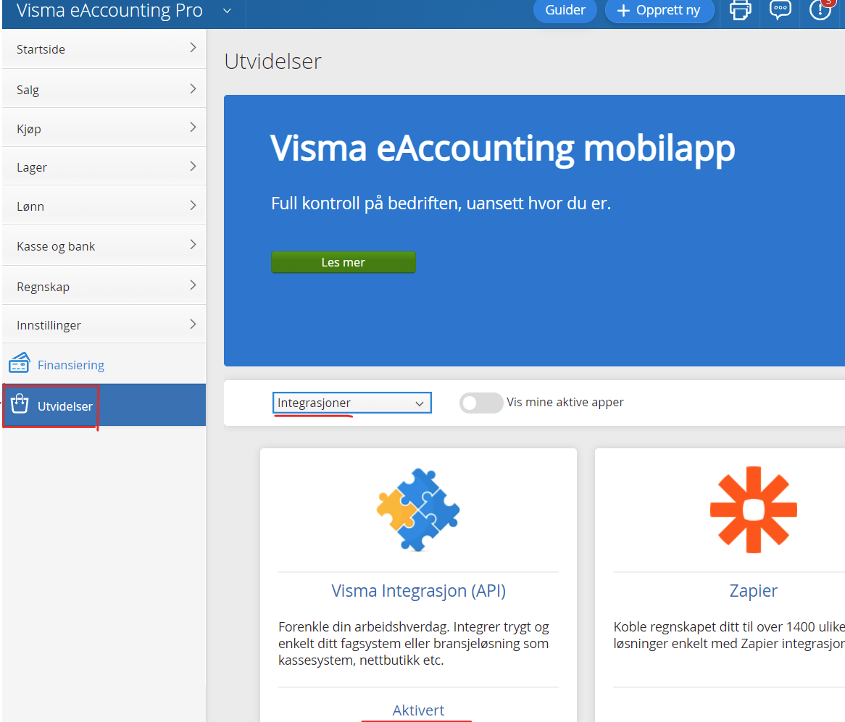
Task: Click the printer icon in top bar
Action: point(740,10)
